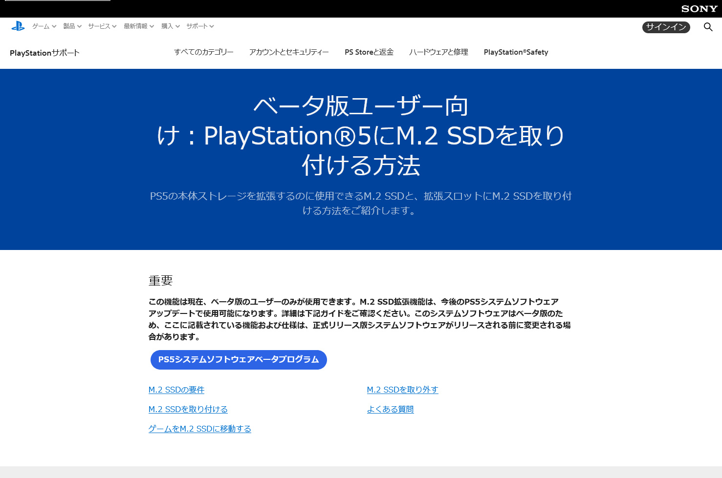This screenshot has height=478, width=722.
Task: Select PS Storeと返金 menu item
Action: click(x=369, y=52)
